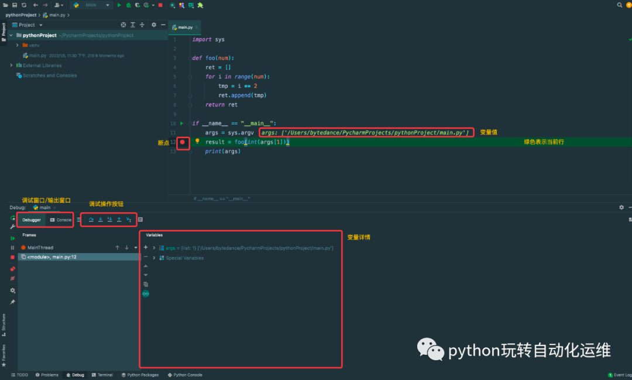Click the next frame down arrow
Viewport: 632px width, 380px height.
(126, 247)
